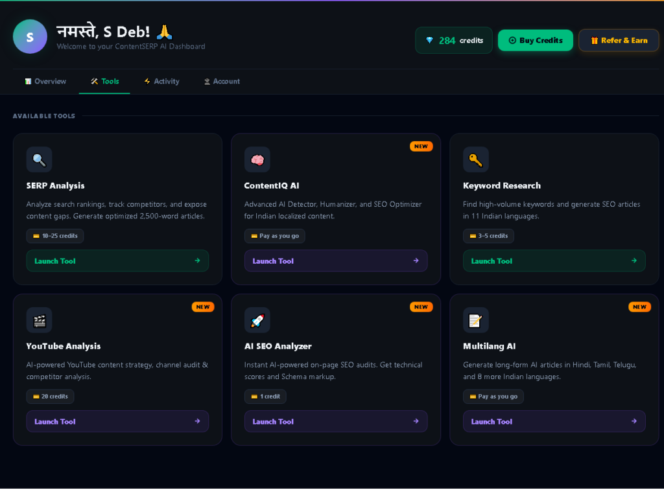Screen dimensions: 664x501
Task: Launch the Keyword Research tool
Action: (554, 261)
